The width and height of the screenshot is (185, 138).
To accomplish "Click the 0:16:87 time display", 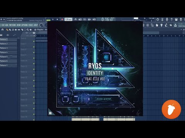I will (x=107, y=20).
